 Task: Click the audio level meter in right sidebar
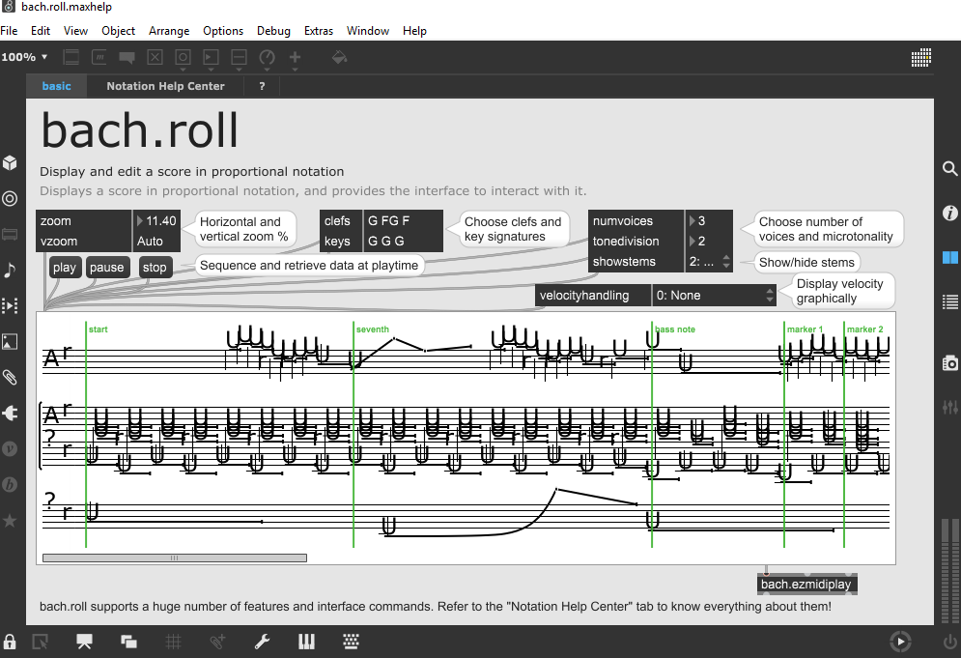950,570
